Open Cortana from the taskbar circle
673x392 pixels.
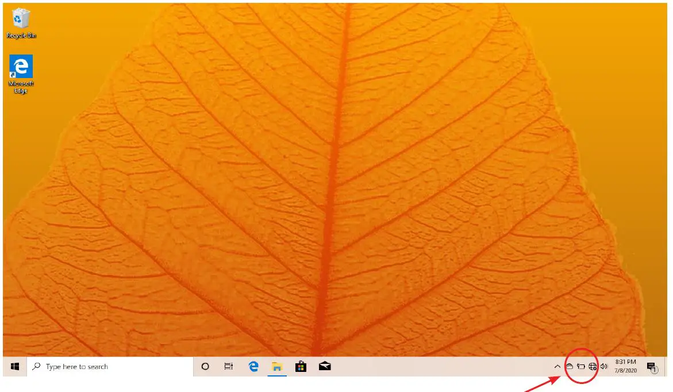(x=205, y=367)
